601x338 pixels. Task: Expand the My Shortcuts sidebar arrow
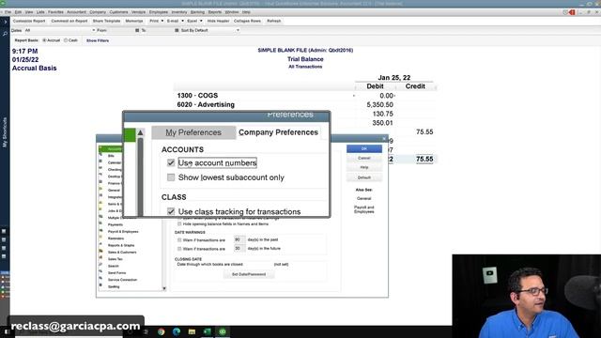5,22
